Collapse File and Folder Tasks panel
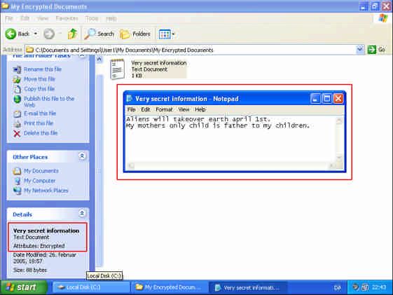Image resolution: width=393 pixels, height=295 pixels. (82, 56)
